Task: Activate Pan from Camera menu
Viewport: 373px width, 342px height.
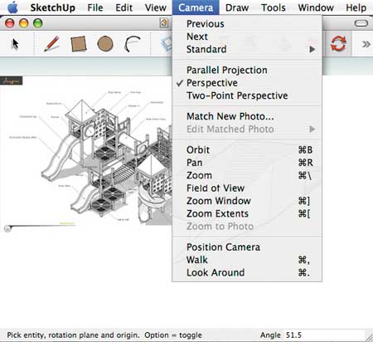Action: [x=247, y=163]
